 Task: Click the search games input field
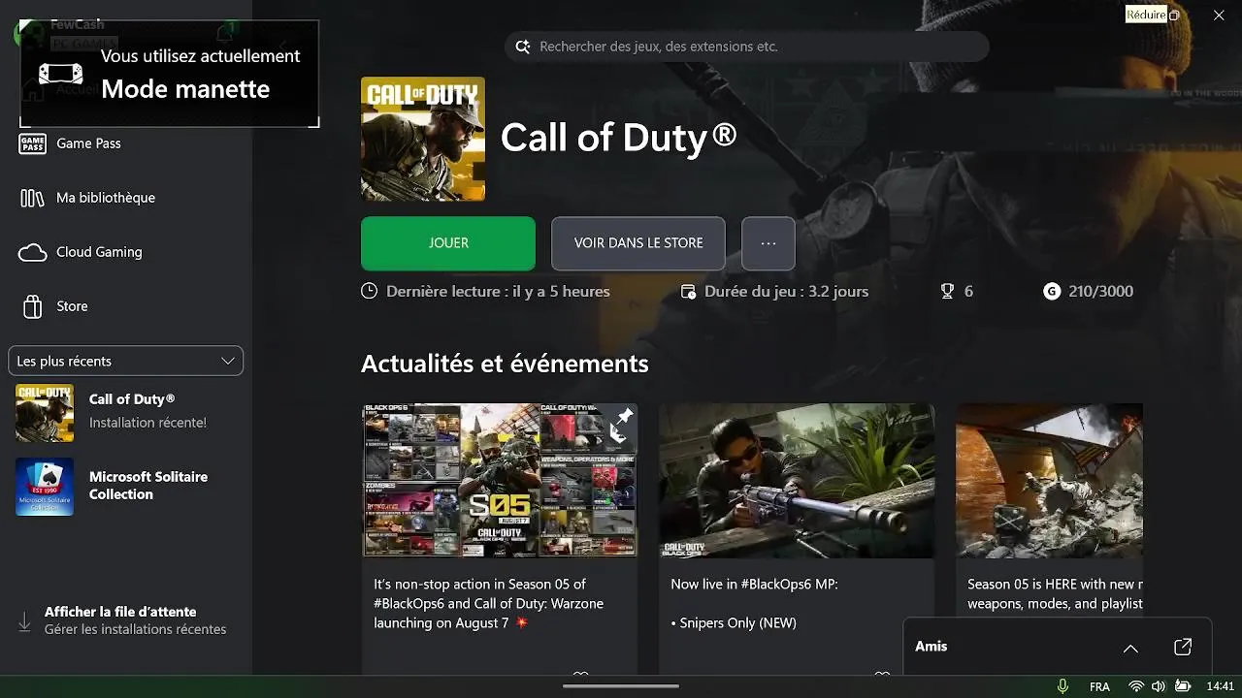747,47
